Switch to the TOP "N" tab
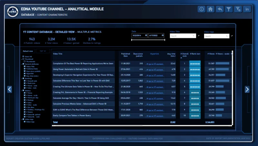Image resolution: width=258 pixels, height=146 pixels. pyautogui.click(x=43, y=51)
